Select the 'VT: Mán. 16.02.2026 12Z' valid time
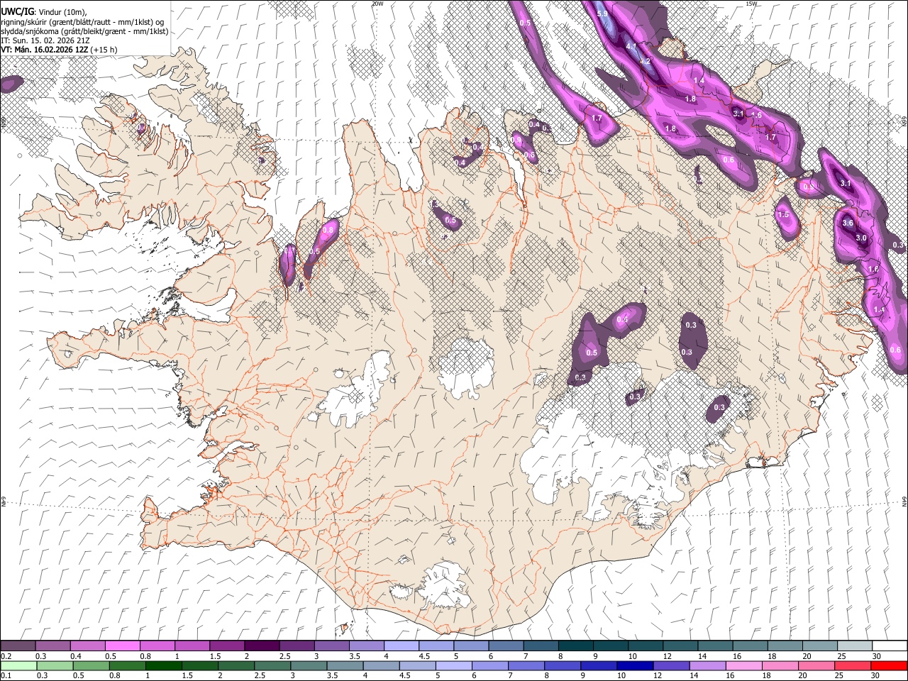The image size is (908, 681). click(45, 50)
